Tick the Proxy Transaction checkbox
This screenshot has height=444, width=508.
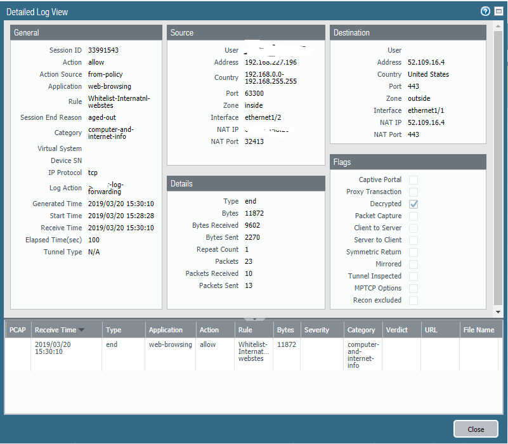tap(414, 192)
